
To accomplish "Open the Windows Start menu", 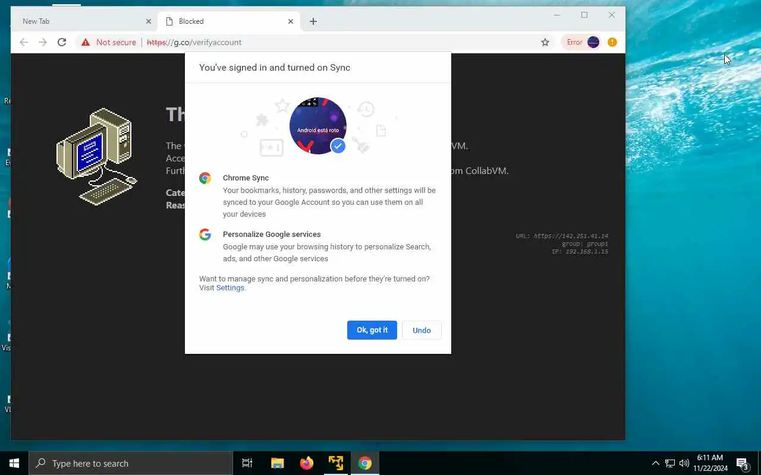I will pyautogui.click(x=14, y=463).
